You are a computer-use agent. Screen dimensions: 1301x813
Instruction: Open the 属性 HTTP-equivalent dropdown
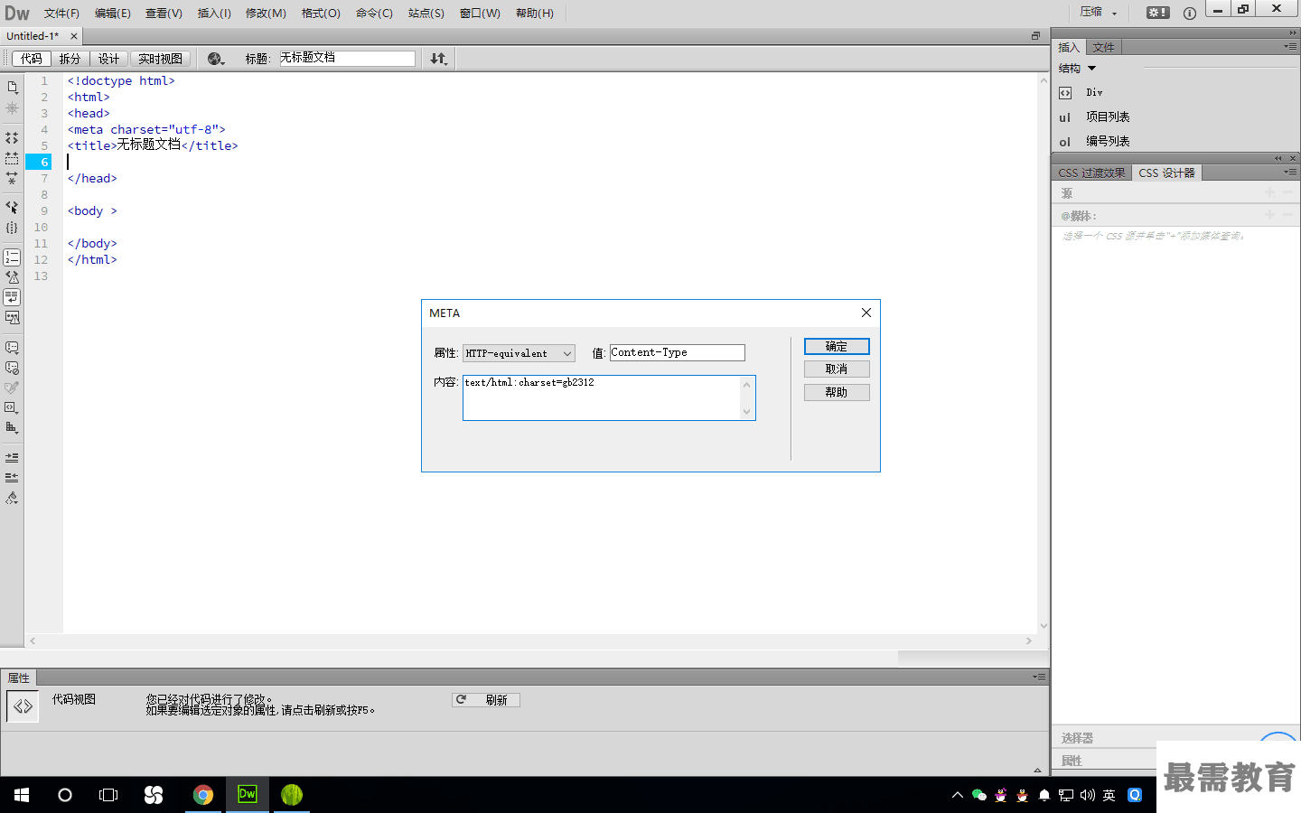519,353
